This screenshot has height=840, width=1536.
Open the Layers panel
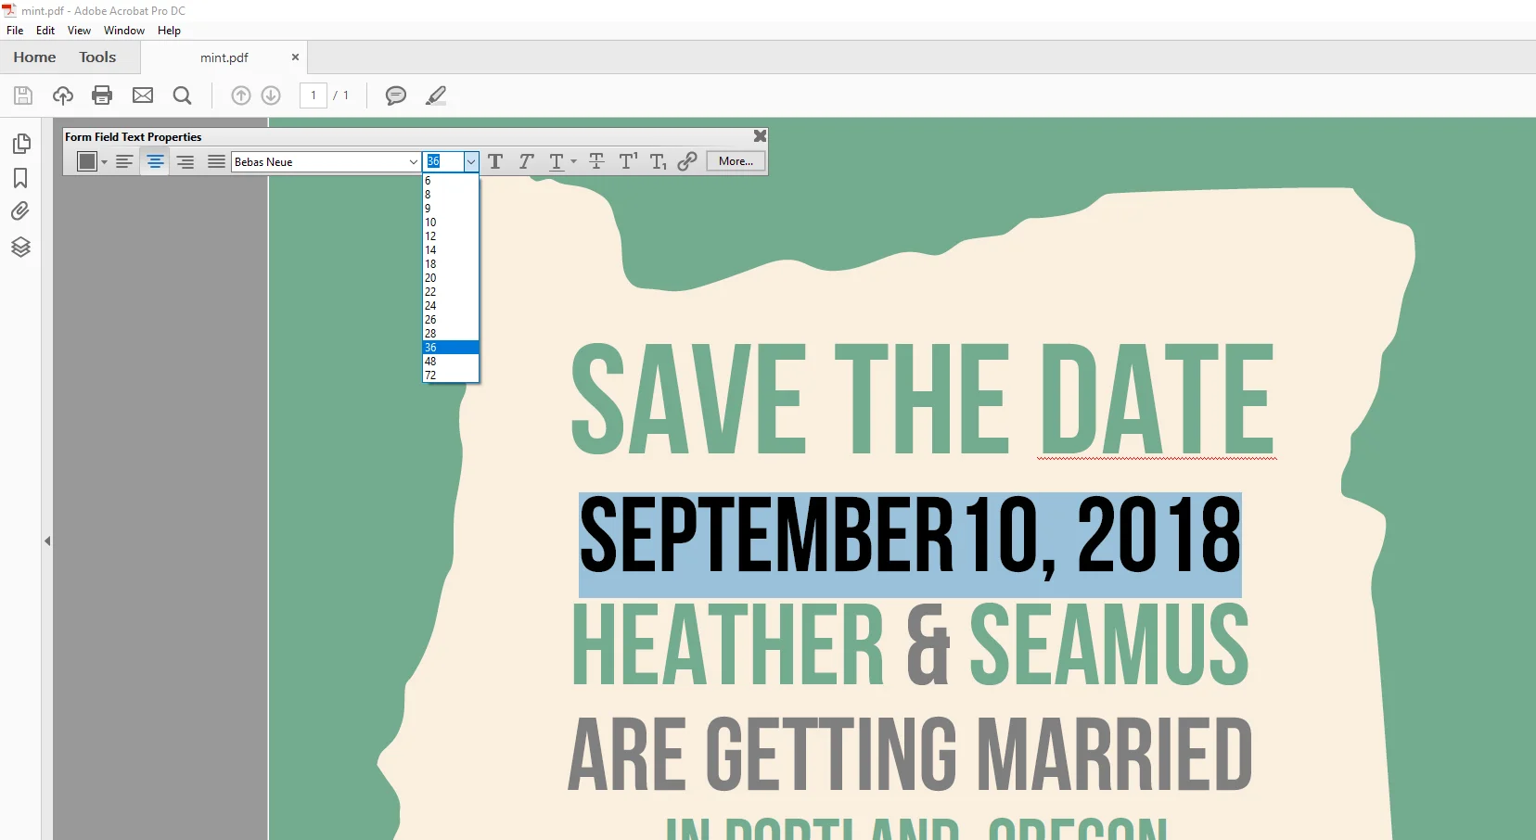coord(20,247)
